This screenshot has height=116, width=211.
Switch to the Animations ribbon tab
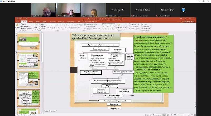click(x=53, y=22)
